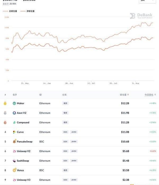Click the DeBank watermark logo on chart
This screenshot has width=159, height=185.
141,16
